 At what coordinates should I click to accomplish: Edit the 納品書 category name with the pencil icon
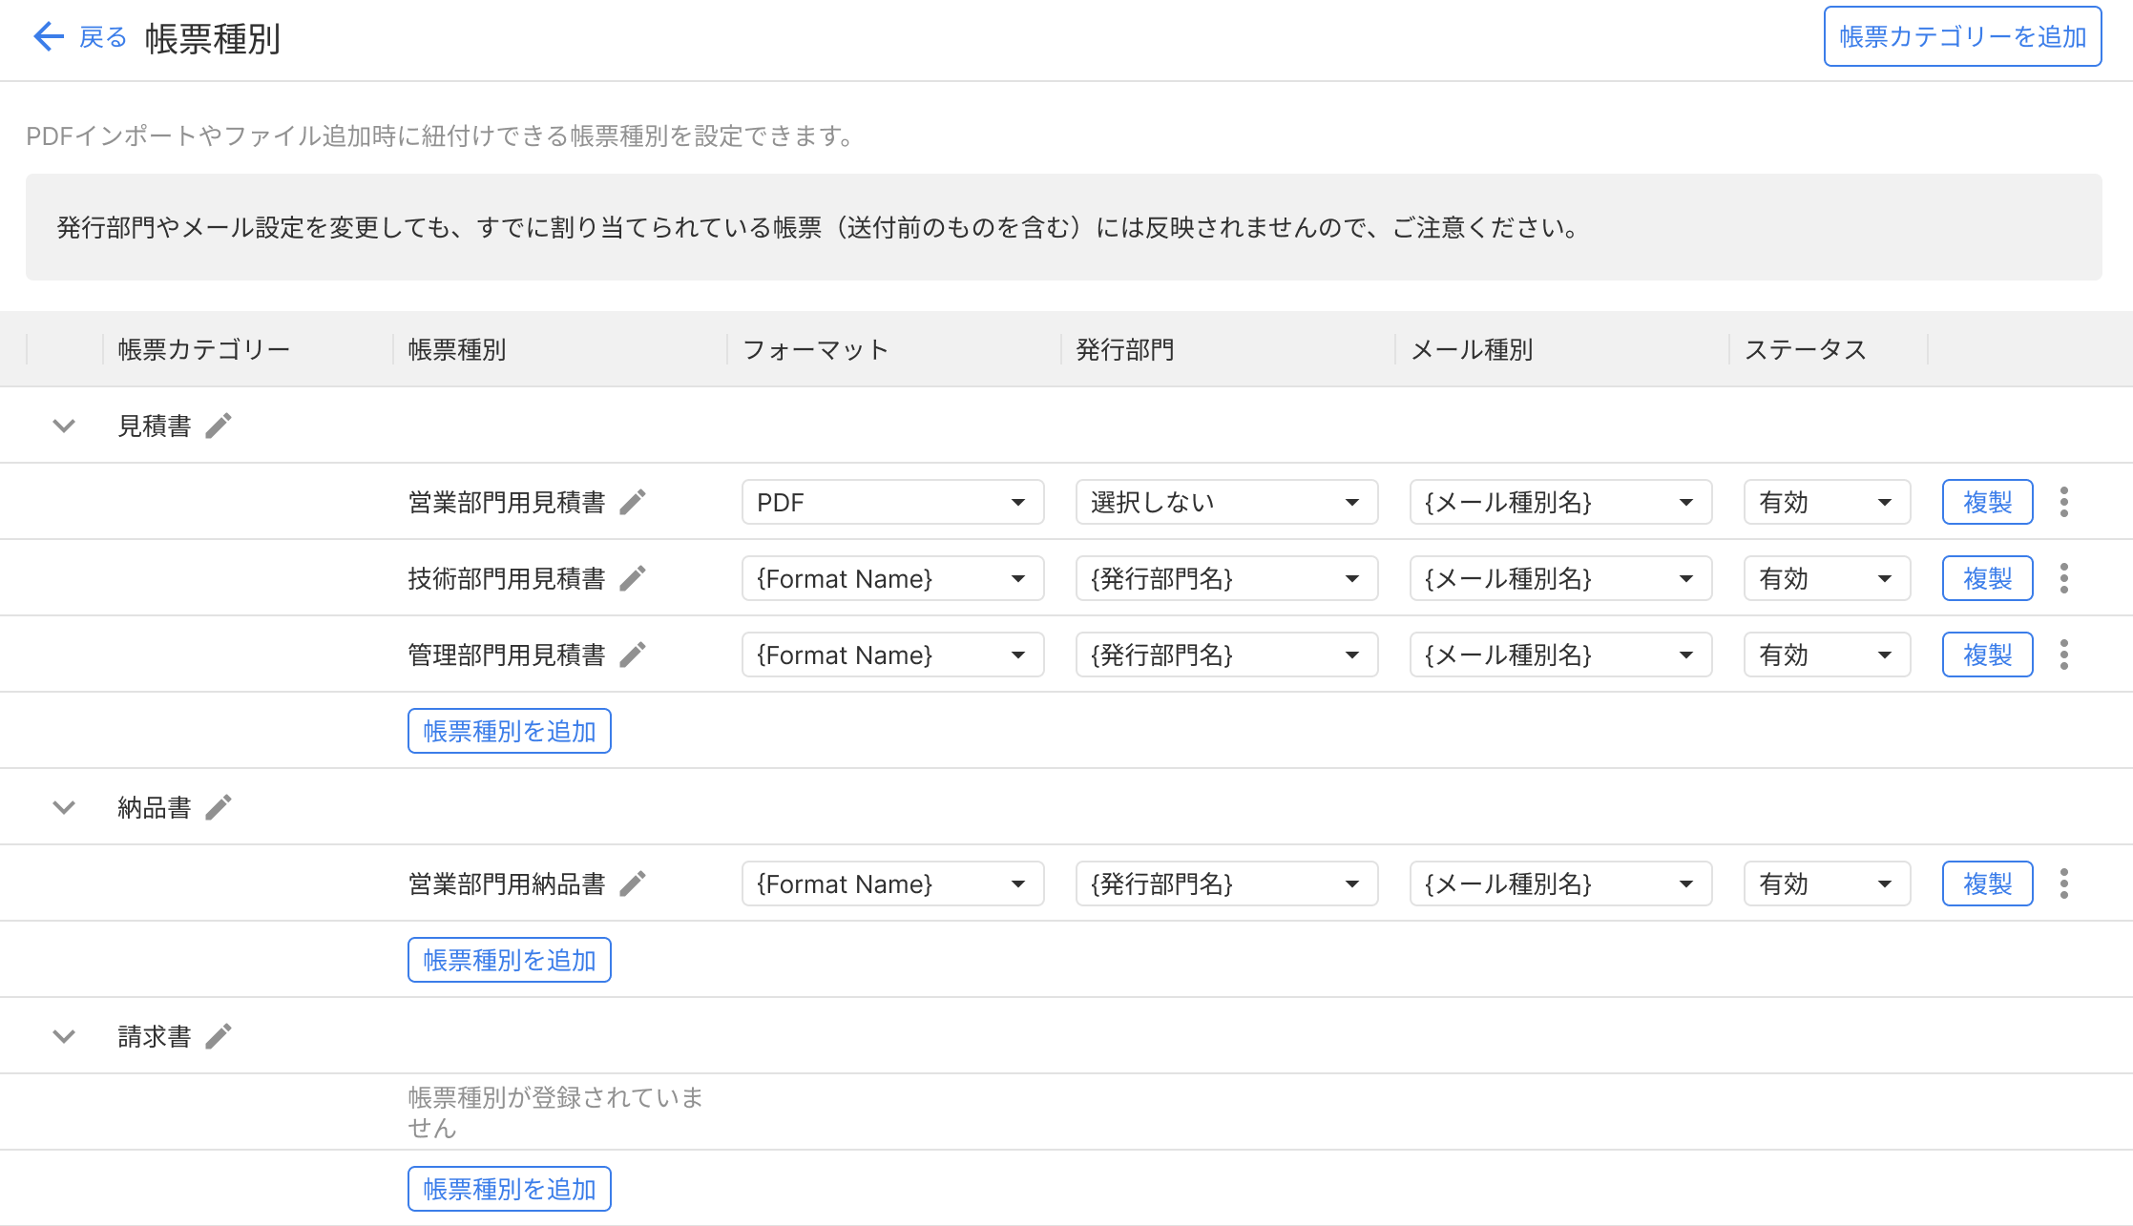point(219,807)
